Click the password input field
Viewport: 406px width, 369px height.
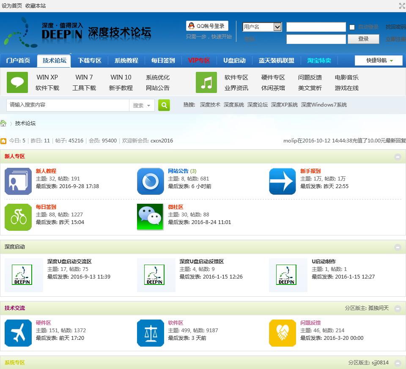point(316,39)
